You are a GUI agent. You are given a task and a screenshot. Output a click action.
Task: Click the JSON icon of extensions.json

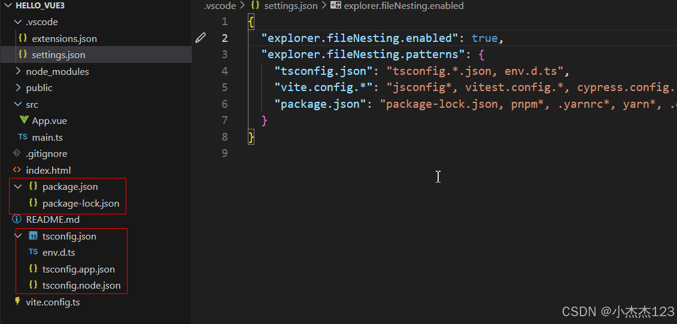click(x=23, y=38)
